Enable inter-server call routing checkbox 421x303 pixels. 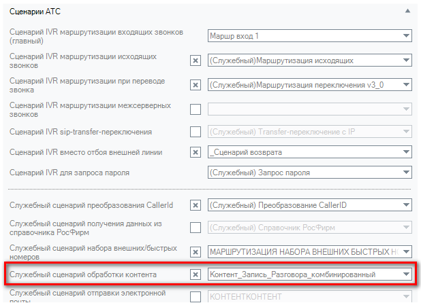tap(196, 109)
